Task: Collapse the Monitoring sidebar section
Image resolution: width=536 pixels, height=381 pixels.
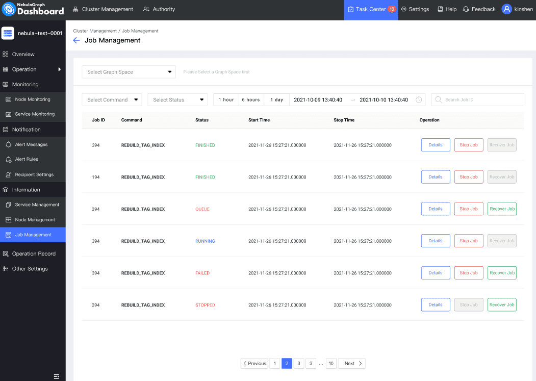Action: (33, 85)
